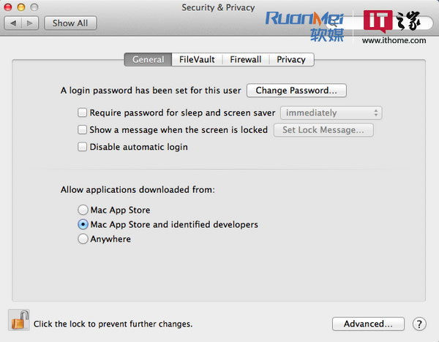Open the help question mark button
Image resolution: width=439 pixels, height=342 pixels.
pyautogui.click(x=419, y=324)
